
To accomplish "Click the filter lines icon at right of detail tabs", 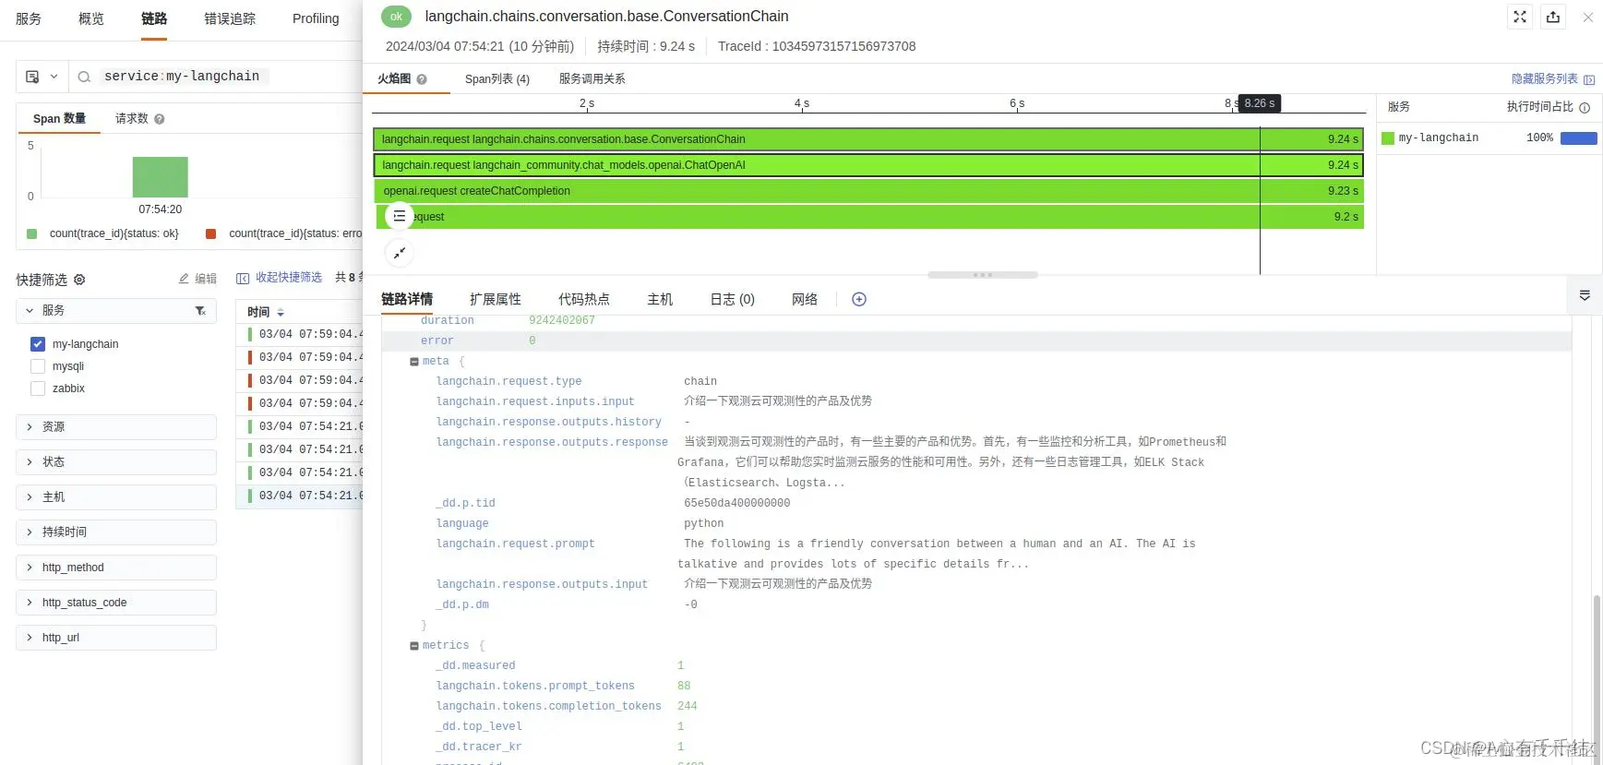I will click(1585, 295).
